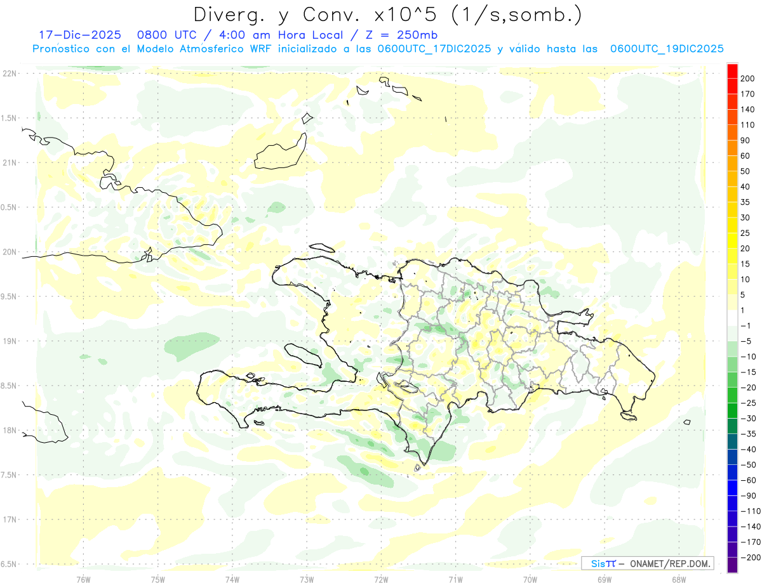Viewport: 762px width, 588px height.
Task: Click the colorbar value '110' (positive)
Action: (x=748, y=126)
